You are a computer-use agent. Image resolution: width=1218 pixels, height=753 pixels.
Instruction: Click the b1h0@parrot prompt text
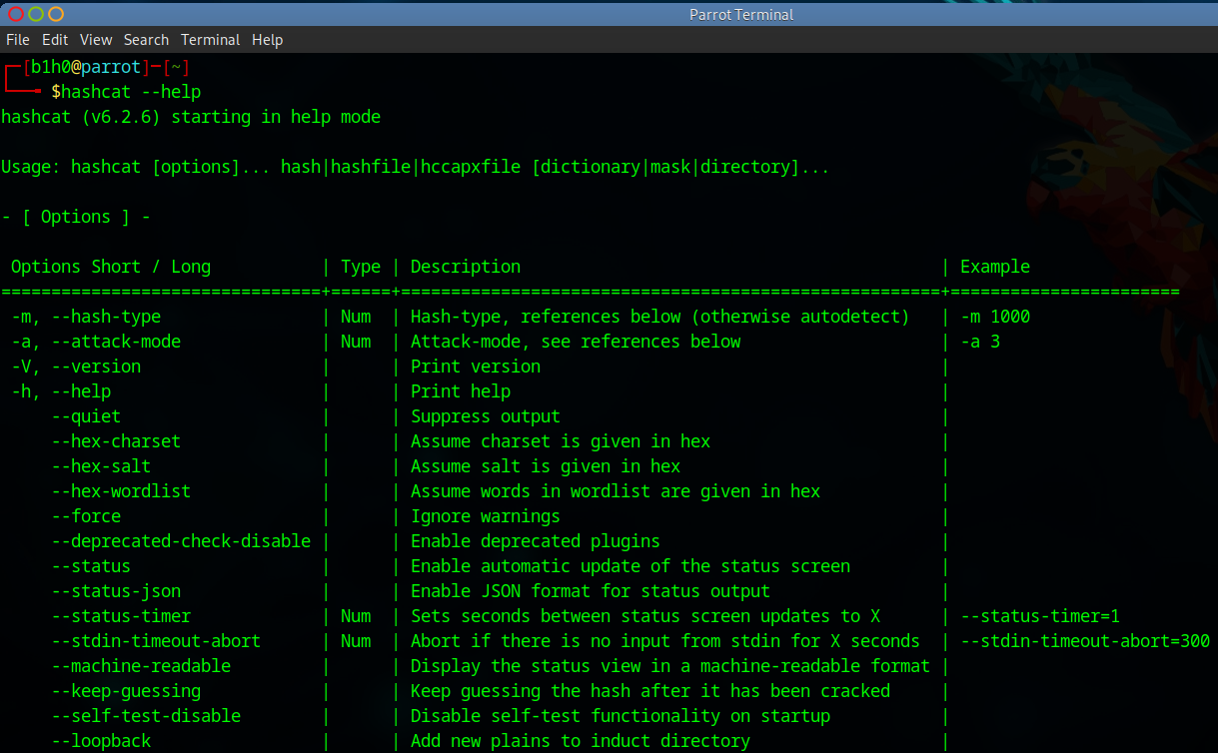pos(85,67)
